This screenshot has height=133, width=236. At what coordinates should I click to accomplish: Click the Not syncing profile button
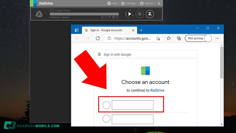[x=198, y=38]
